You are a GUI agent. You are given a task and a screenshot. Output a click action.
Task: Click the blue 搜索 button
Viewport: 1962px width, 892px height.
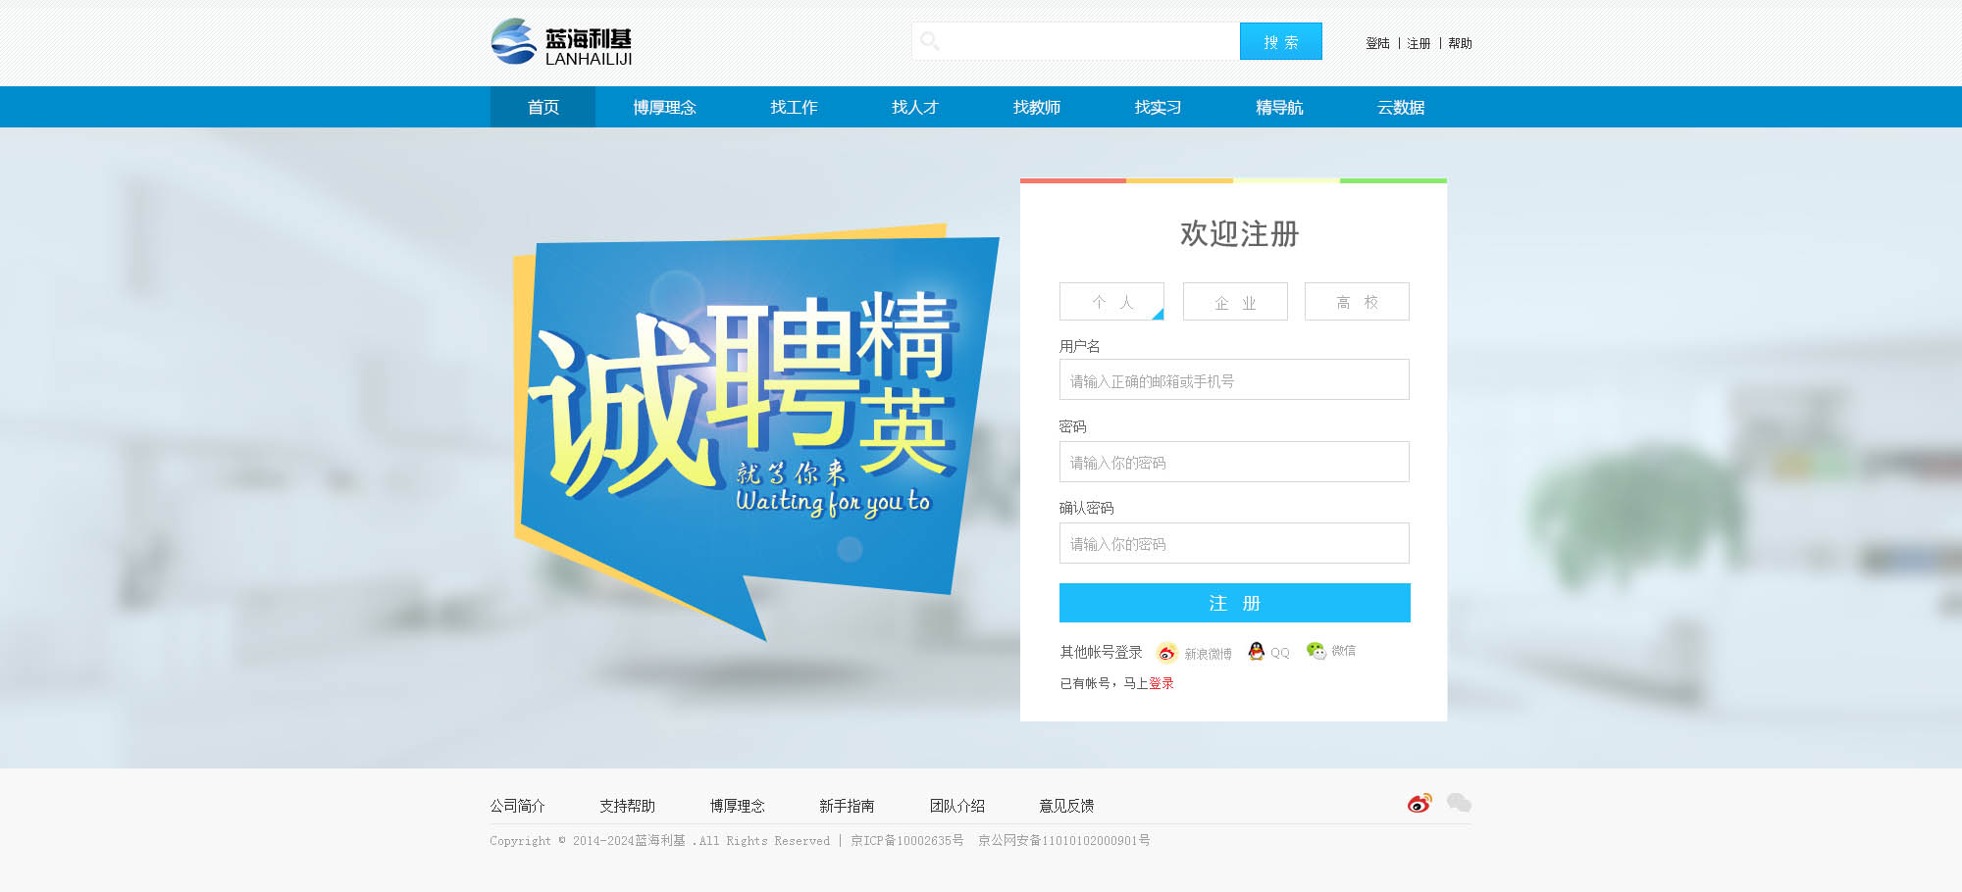(1281, 41)
